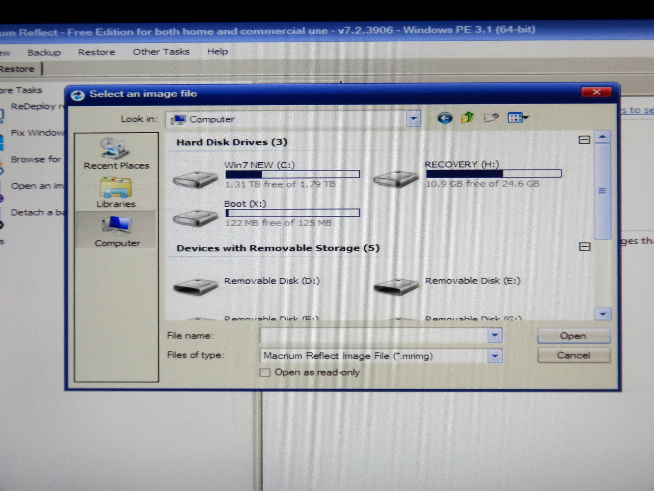Tick the Open as read-only checkbox
654x491 pixels.
[265, 372]
